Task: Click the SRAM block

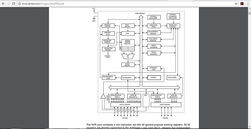Action: pos(128,34)
